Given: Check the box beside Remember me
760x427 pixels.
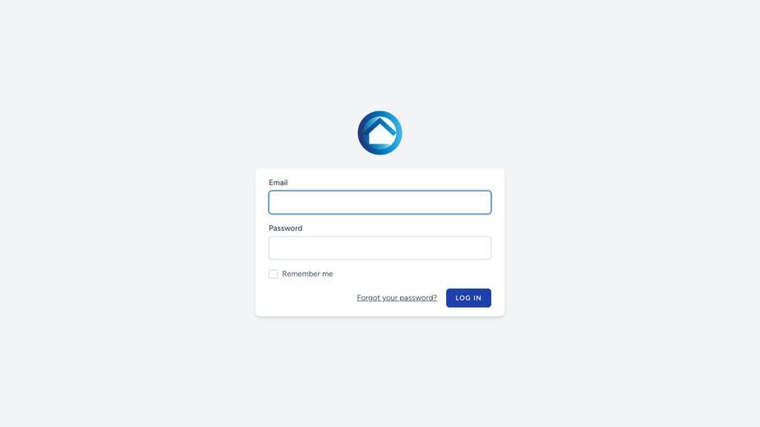Looking at the screenshot, I should [273, 273].
